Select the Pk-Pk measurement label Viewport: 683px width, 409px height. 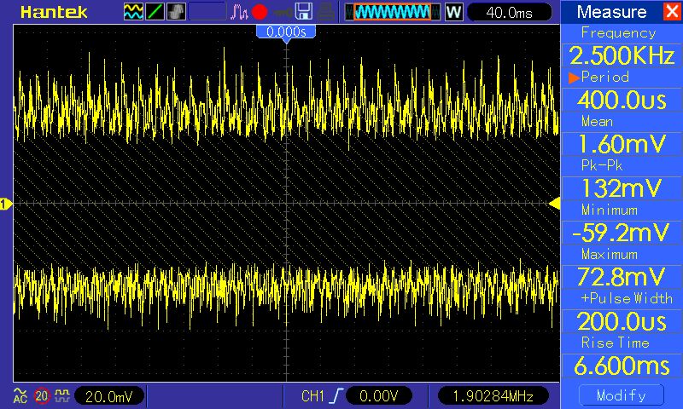[x=602, y=165]
